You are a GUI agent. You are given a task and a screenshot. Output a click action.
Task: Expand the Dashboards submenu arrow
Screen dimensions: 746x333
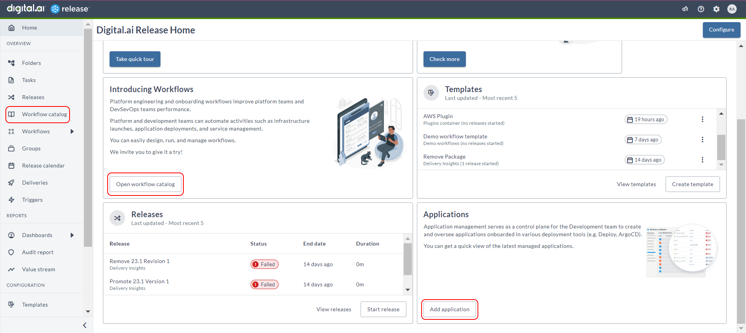pos(72,235)
